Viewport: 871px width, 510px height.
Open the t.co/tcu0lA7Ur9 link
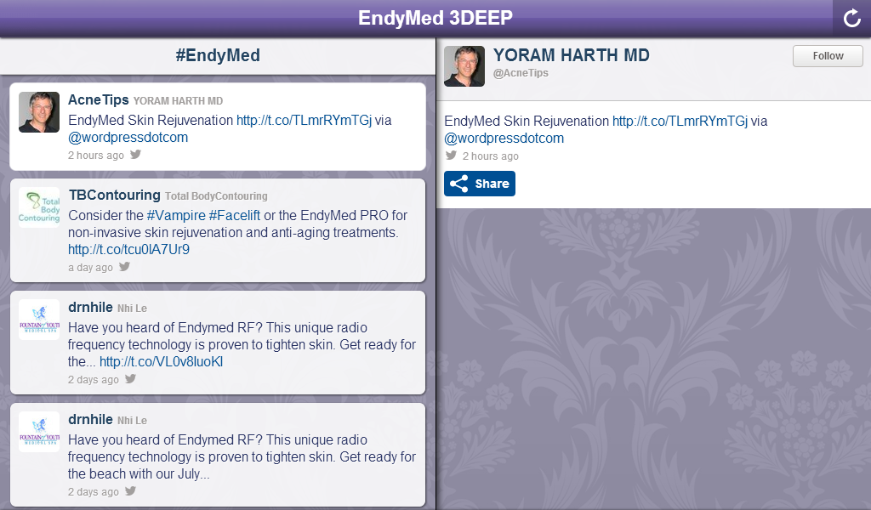click(128, 249)
